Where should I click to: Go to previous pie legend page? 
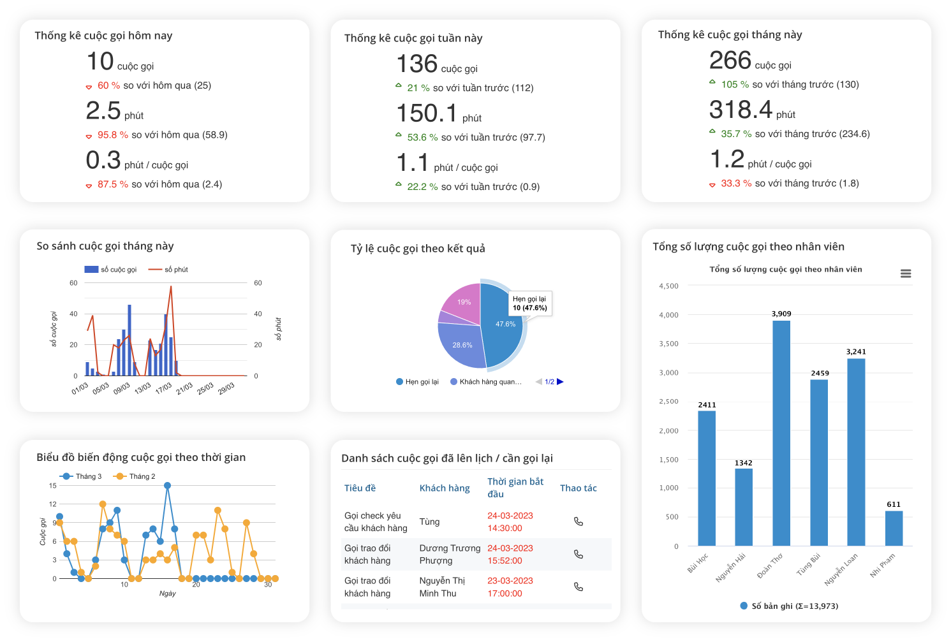click(539, 382)
